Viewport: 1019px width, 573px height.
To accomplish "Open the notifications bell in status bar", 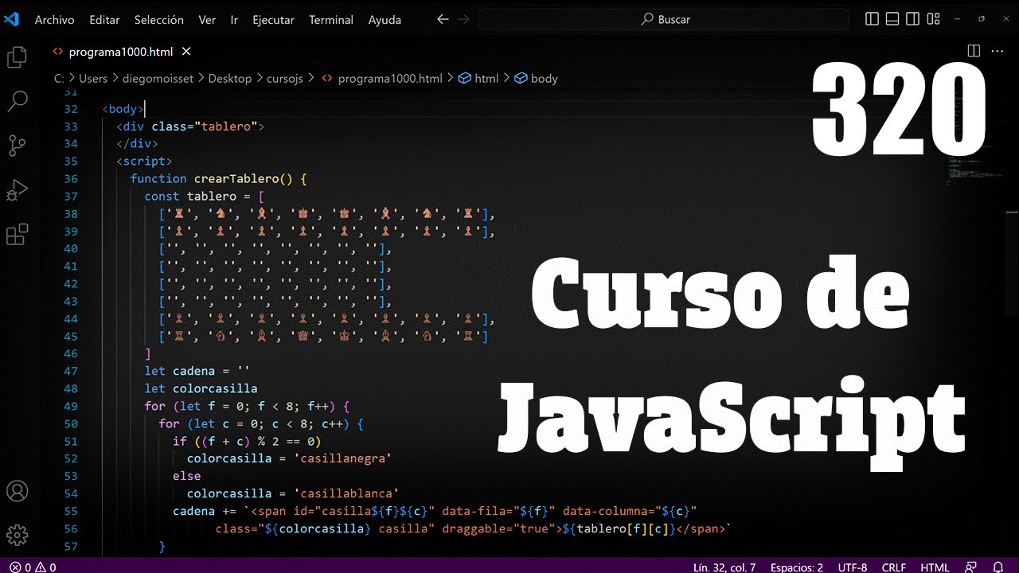I will [998, 567].
